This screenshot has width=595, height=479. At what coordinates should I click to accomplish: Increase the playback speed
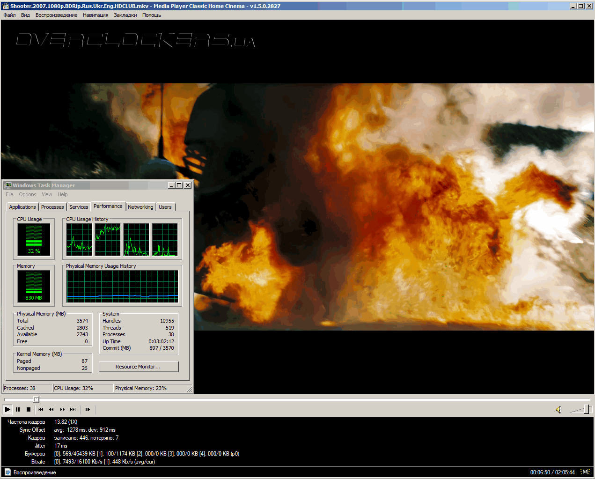[62, 409]
